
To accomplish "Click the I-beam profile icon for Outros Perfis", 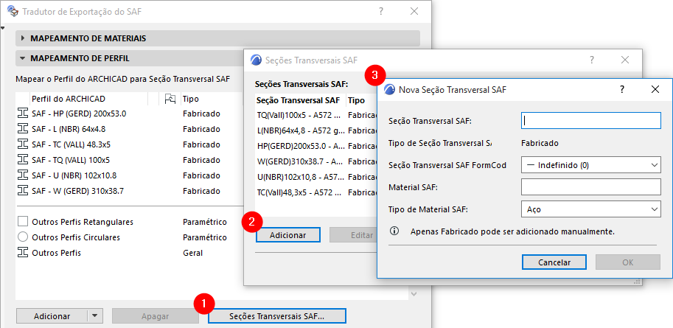I will [x=22, y=253].
